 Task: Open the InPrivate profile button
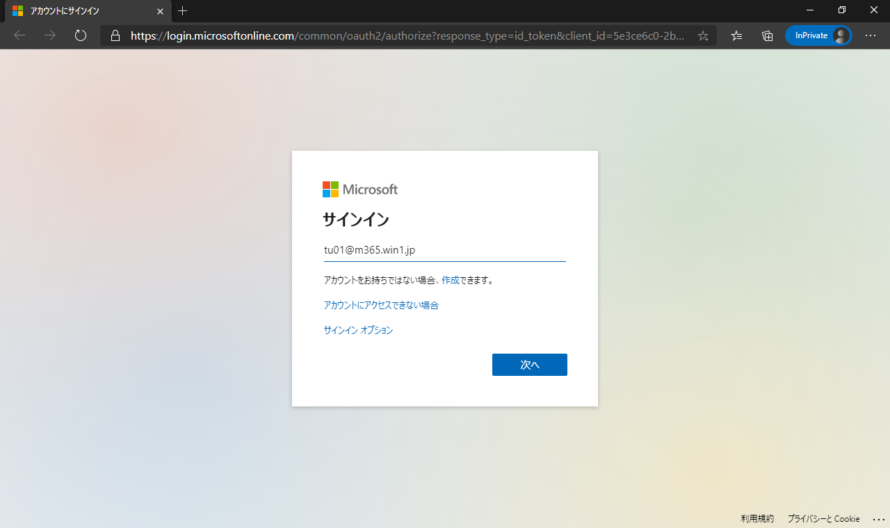(x=818, y=35)
